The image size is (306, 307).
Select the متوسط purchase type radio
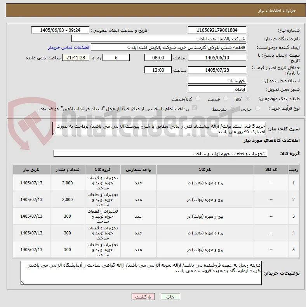[x=232, y=108]
